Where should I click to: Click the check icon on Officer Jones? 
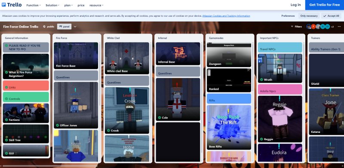(x=58, y=125)
